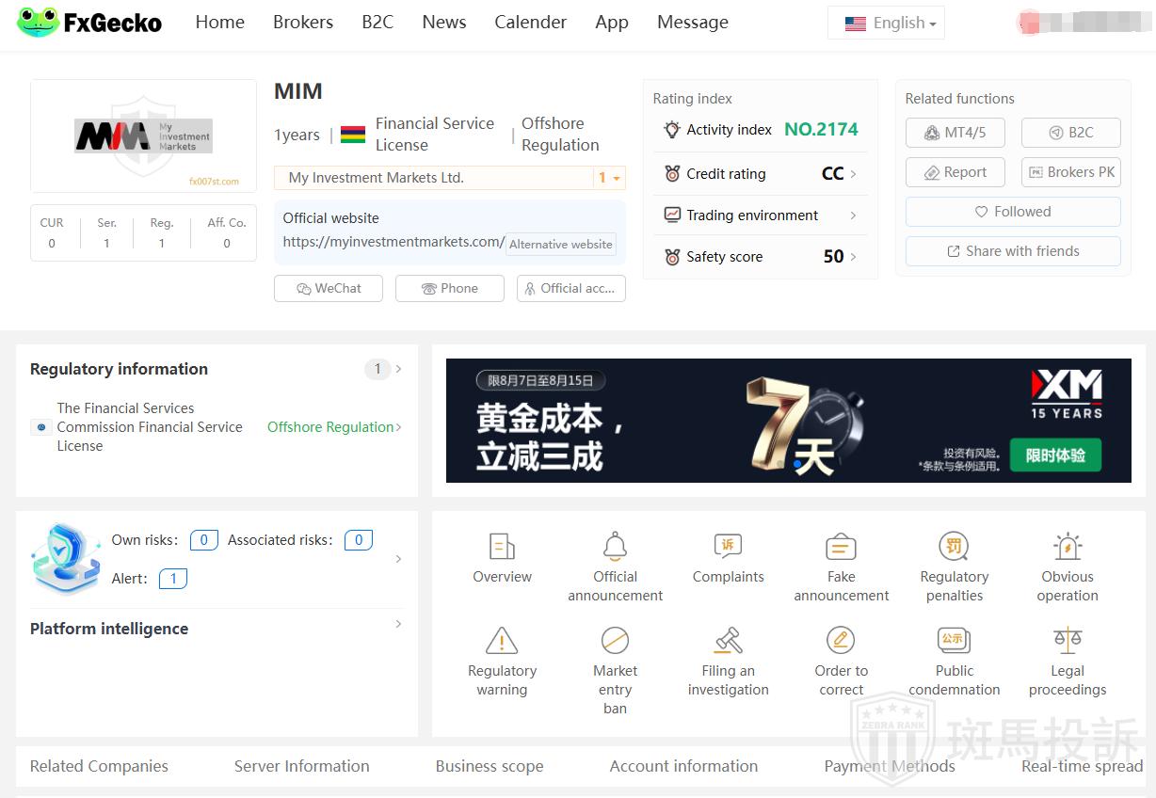Open the Regulatory warning triangle icon
Image resolution: width=1156 pixels, height=798 pixels.
tap(502, 641)
